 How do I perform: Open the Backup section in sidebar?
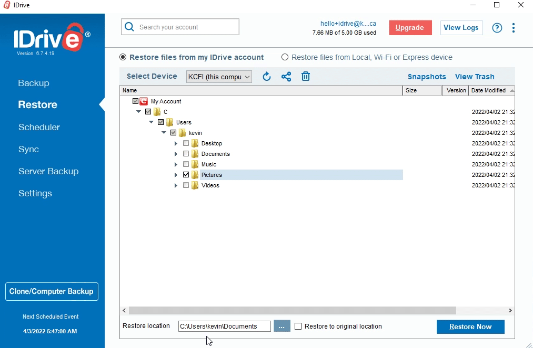pos(34,83)
